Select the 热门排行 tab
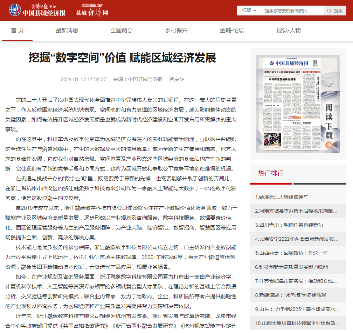353x333 pixels. pyautogui.click(x=271, y=173)
